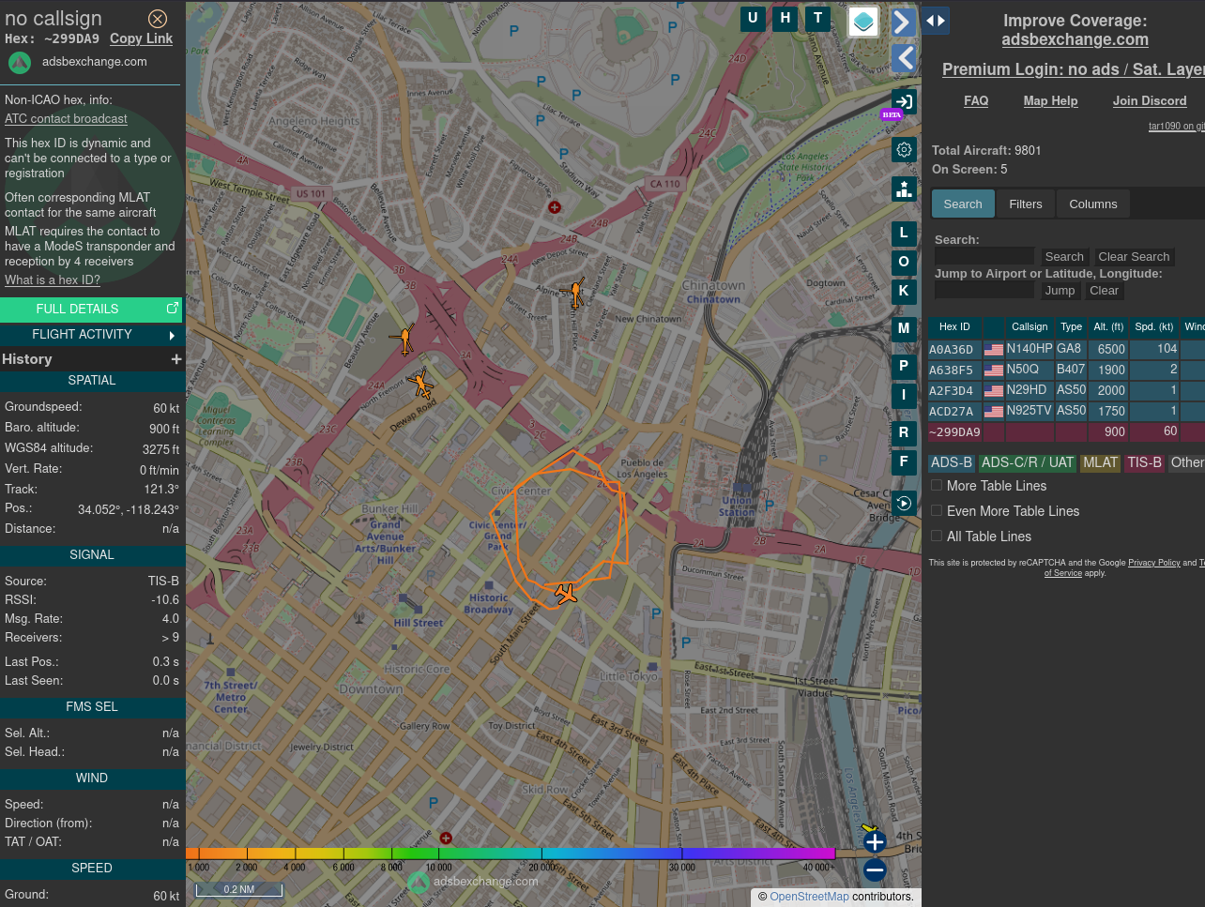Sort table by Alt. (ft) column
The image size is (1205, 907).
point(1108,326)
